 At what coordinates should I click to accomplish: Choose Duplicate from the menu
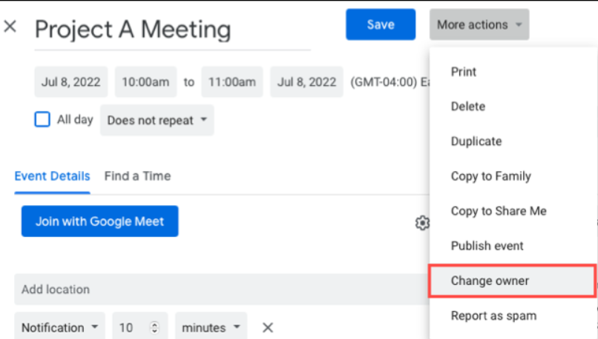pyautogui.click(x=476, y=141)
